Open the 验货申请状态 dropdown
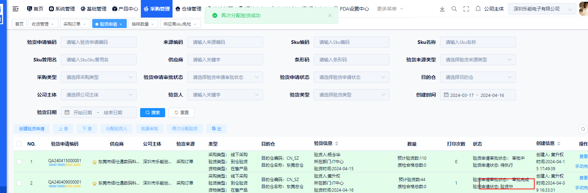Screen dimensions: 588x193 pyautogui.click(x=351, y=77)
